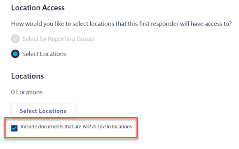Toggle the blue checkmark box off
This screenshot has width=239, height=149.
(x=14, y=128)
